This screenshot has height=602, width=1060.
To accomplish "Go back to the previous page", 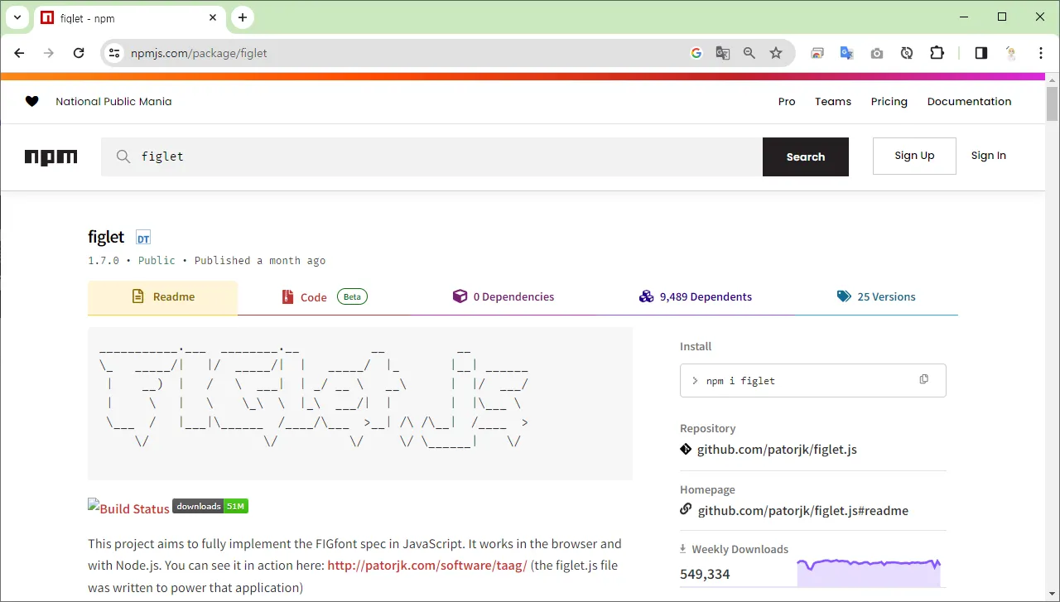I will [x=20, y=53].
